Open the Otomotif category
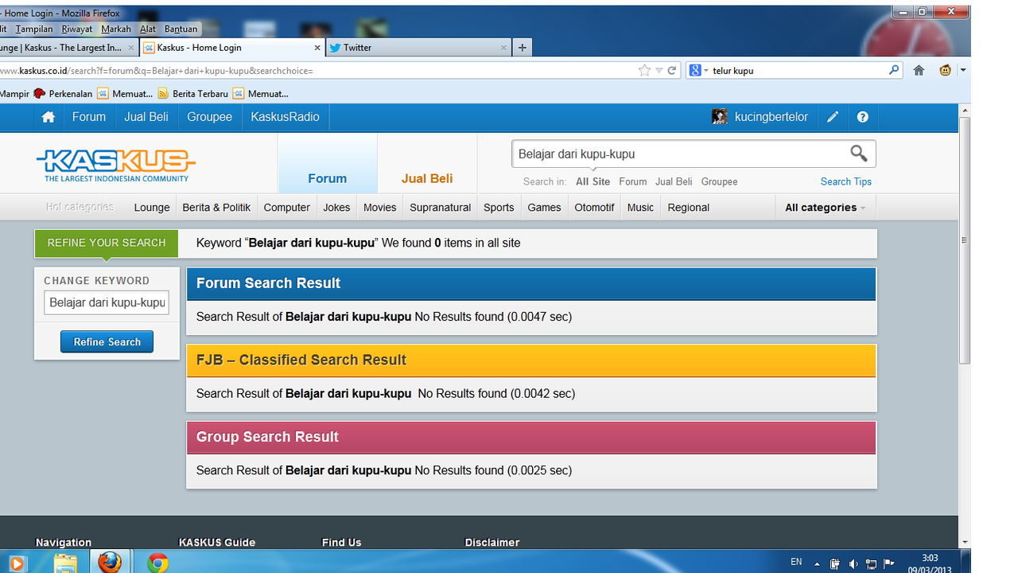Viewport: 1018px width, 573px height. [594, 208]
